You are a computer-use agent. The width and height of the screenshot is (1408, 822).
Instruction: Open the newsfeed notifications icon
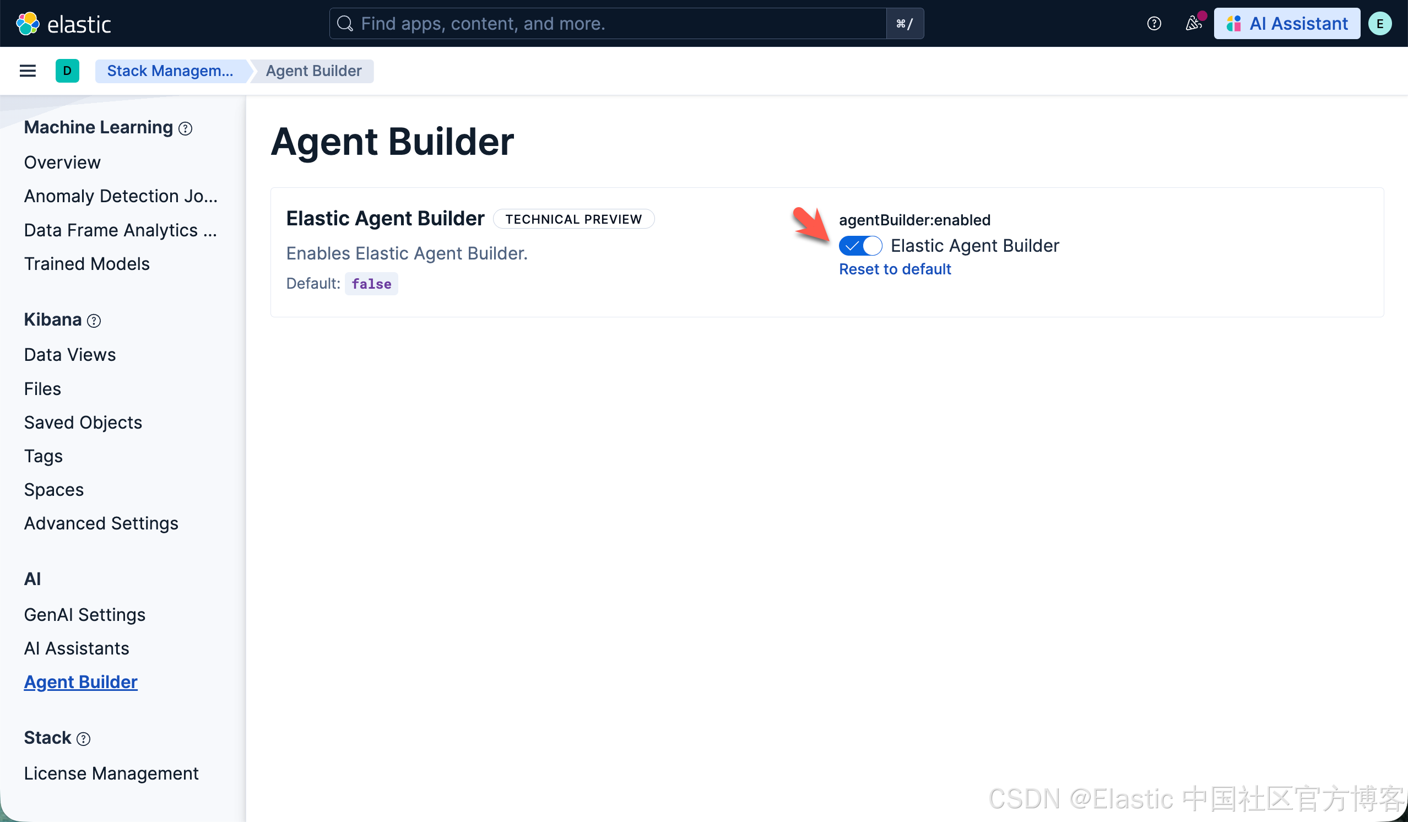(x=1193, y=24)
